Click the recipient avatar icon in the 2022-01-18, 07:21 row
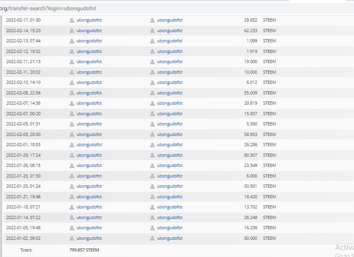Image resolution: width=354 pixels, height=257 pixels. click(152, 207)
